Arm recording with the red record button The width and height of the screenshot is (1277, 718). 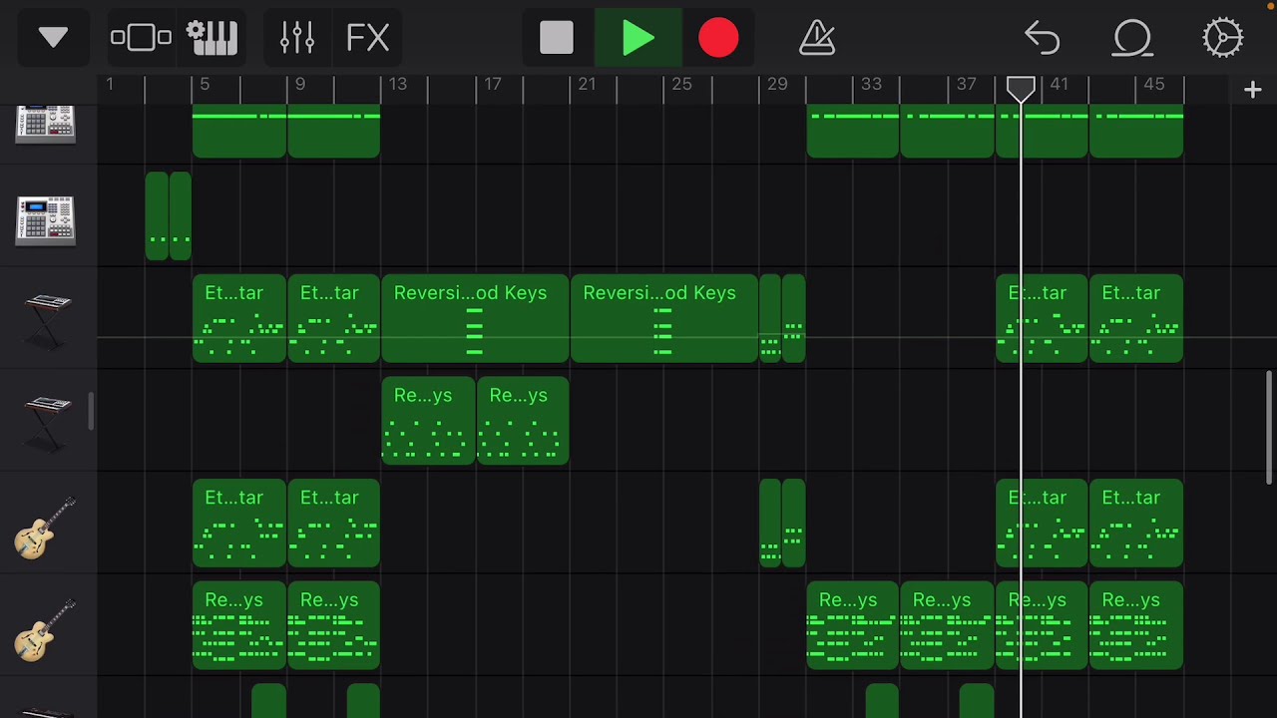pyautogui.click(x=718, y=37)
